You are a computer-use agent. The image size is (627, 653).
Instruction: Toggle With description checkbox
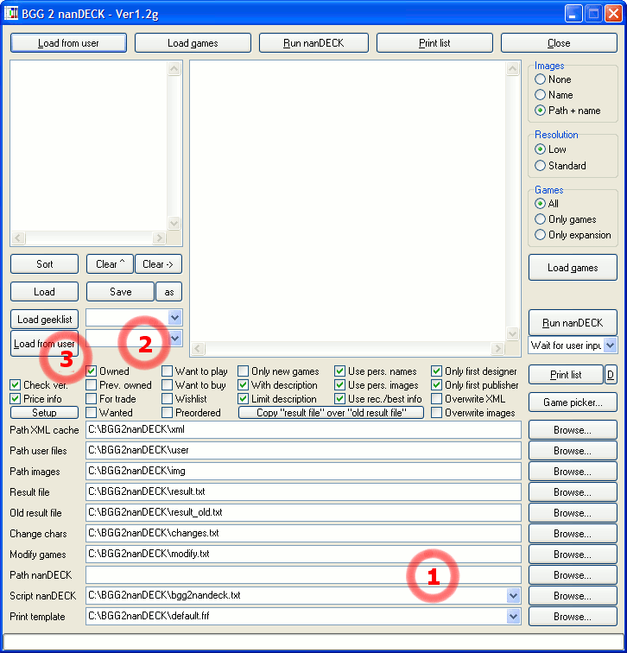click(x=244, y=384)
